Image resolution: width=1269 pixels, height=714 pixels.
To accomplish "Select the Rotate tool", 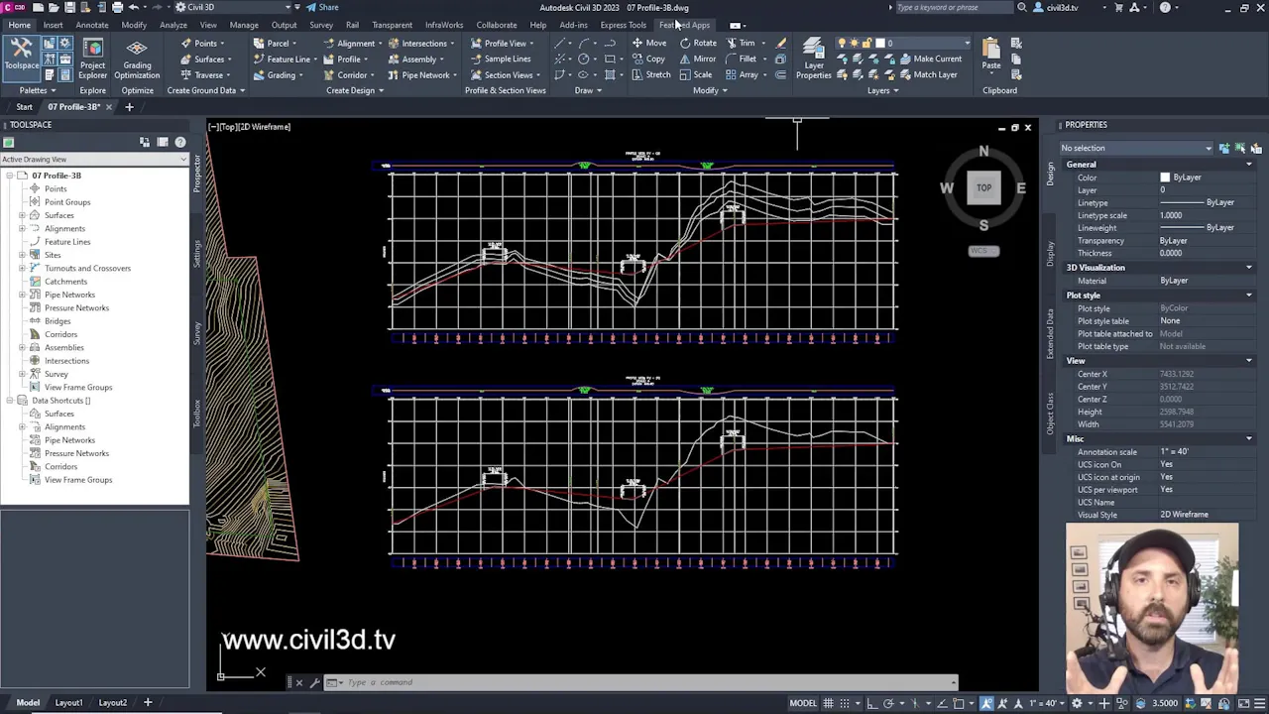I will (698, 43).
